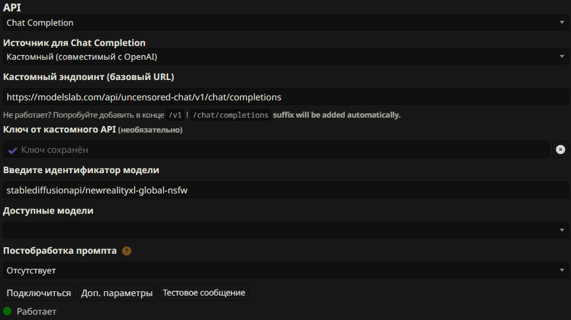Viewport: 571px width, 320px height.
Task: Click the Chat Completion dropdown arrow
Action: [x=562, y=23]
